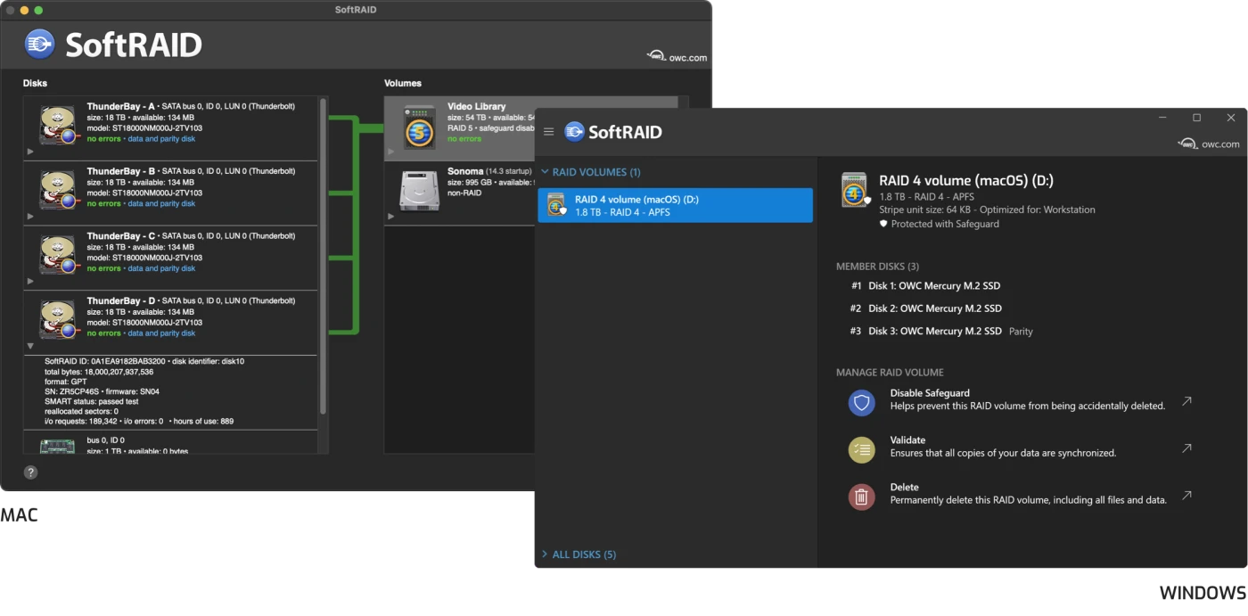The image size is (1248, 616).
Task: Expand ThunderBay - C disk details
Action: pos(31,282)
